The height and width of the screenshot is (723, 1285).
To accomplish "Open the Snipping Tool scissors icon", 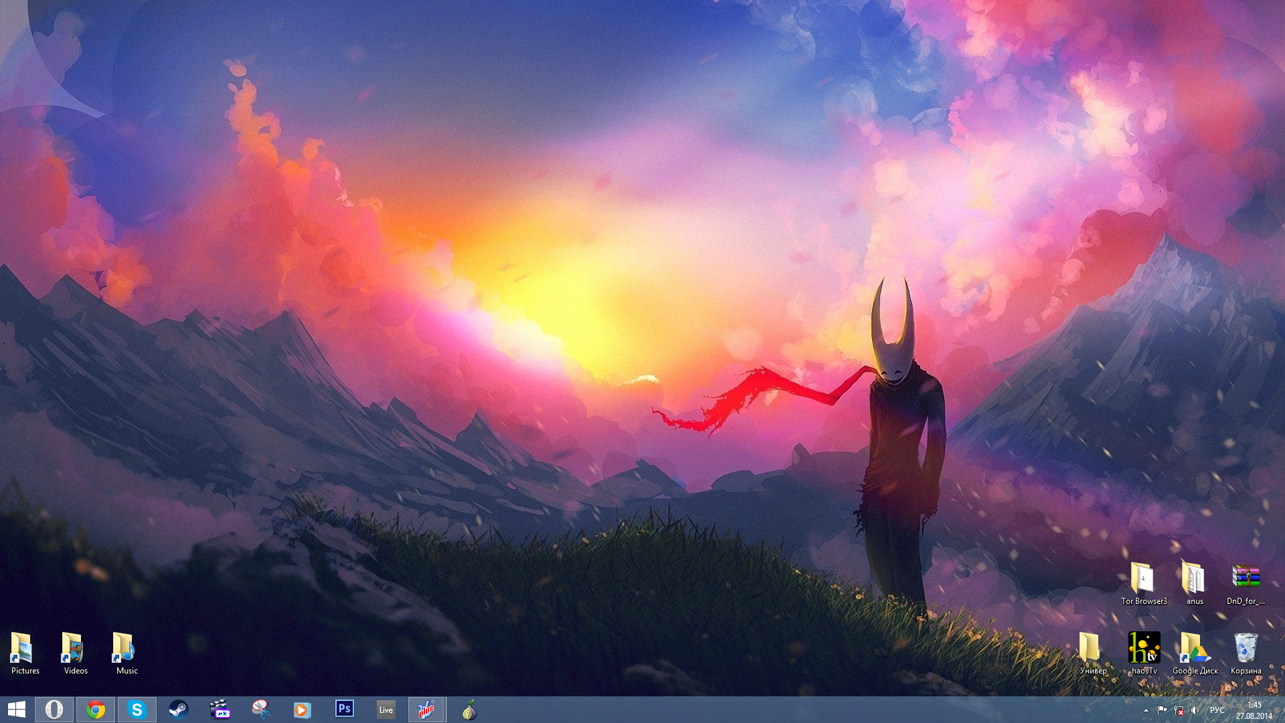I will click(x=261, y=710).
